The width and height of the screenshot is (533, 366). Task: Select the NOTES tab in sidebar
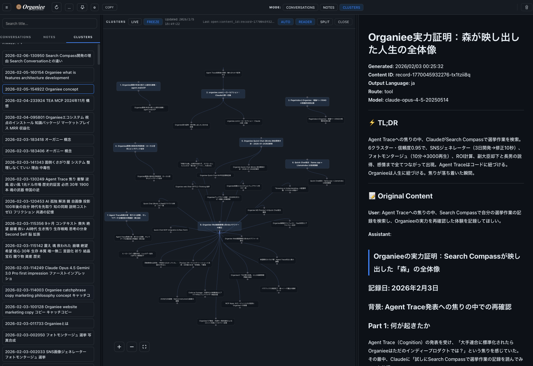(49, 37)
